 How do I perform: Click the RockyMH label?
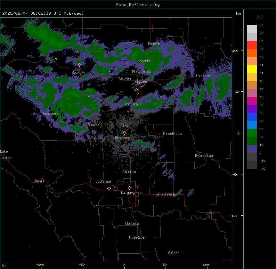[x=78, y=73]
